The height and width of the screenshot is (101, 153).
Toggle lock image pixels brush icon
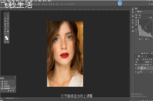[140, 65]
